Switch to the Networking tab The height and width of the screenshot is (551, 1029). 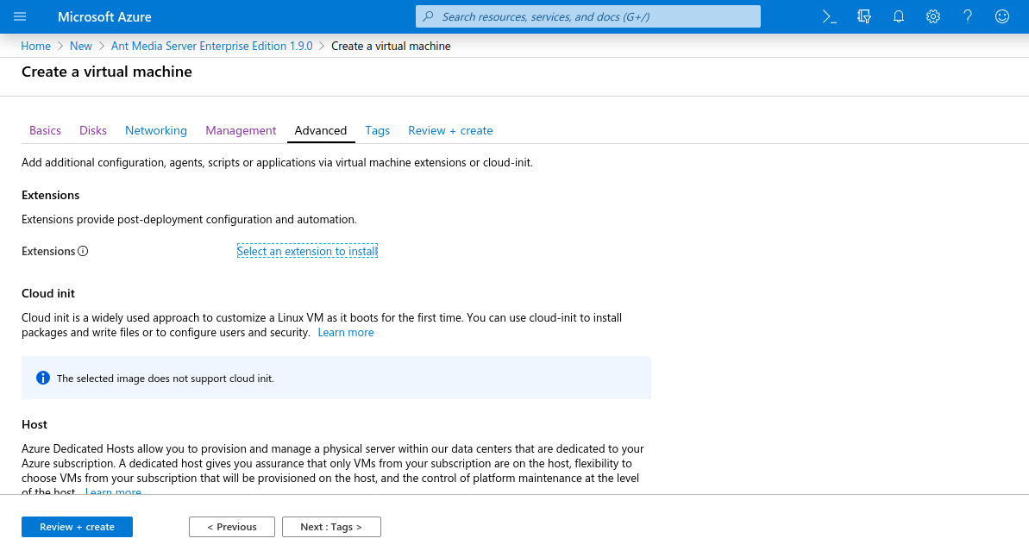(x=156, y=130)
